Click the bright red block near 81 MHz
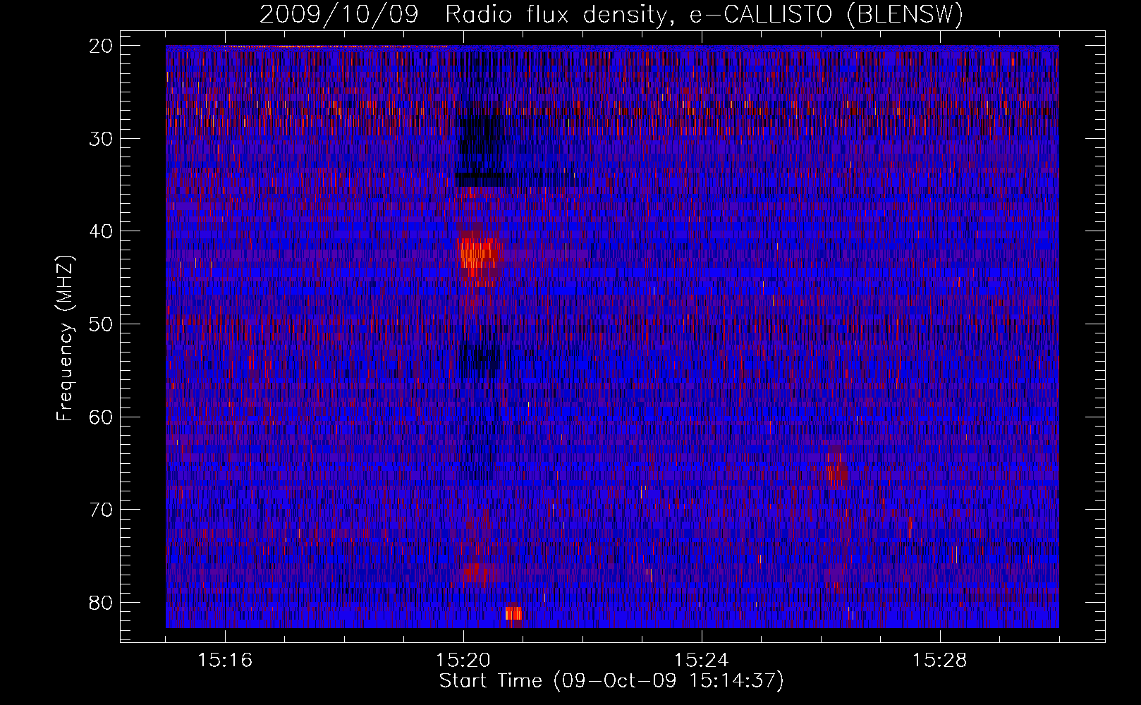1141x705 pixels. point(514,613)
